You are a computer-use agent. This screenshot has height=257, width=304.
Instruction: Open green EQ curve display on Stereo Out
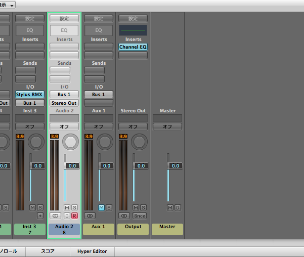133,30
